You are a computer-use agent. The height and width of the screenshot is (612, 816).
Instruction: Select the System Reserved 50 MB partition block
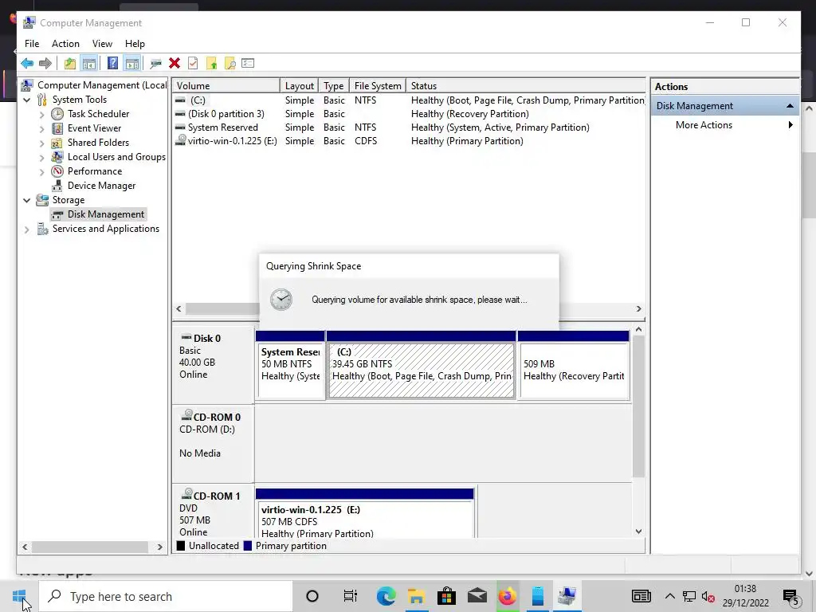click(x=290, y=365)
